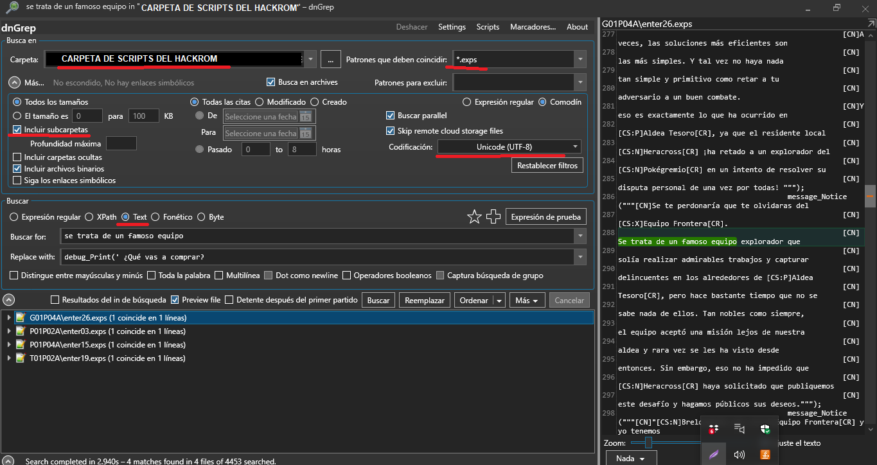Toggle the Incluir subcarpetas checkbox
The height and width of the screenshot is (465, 877).
(x=17, y=130)
